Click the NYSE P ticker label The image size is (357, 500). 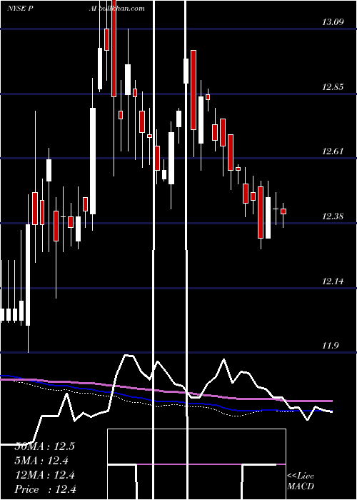[20, 9]
